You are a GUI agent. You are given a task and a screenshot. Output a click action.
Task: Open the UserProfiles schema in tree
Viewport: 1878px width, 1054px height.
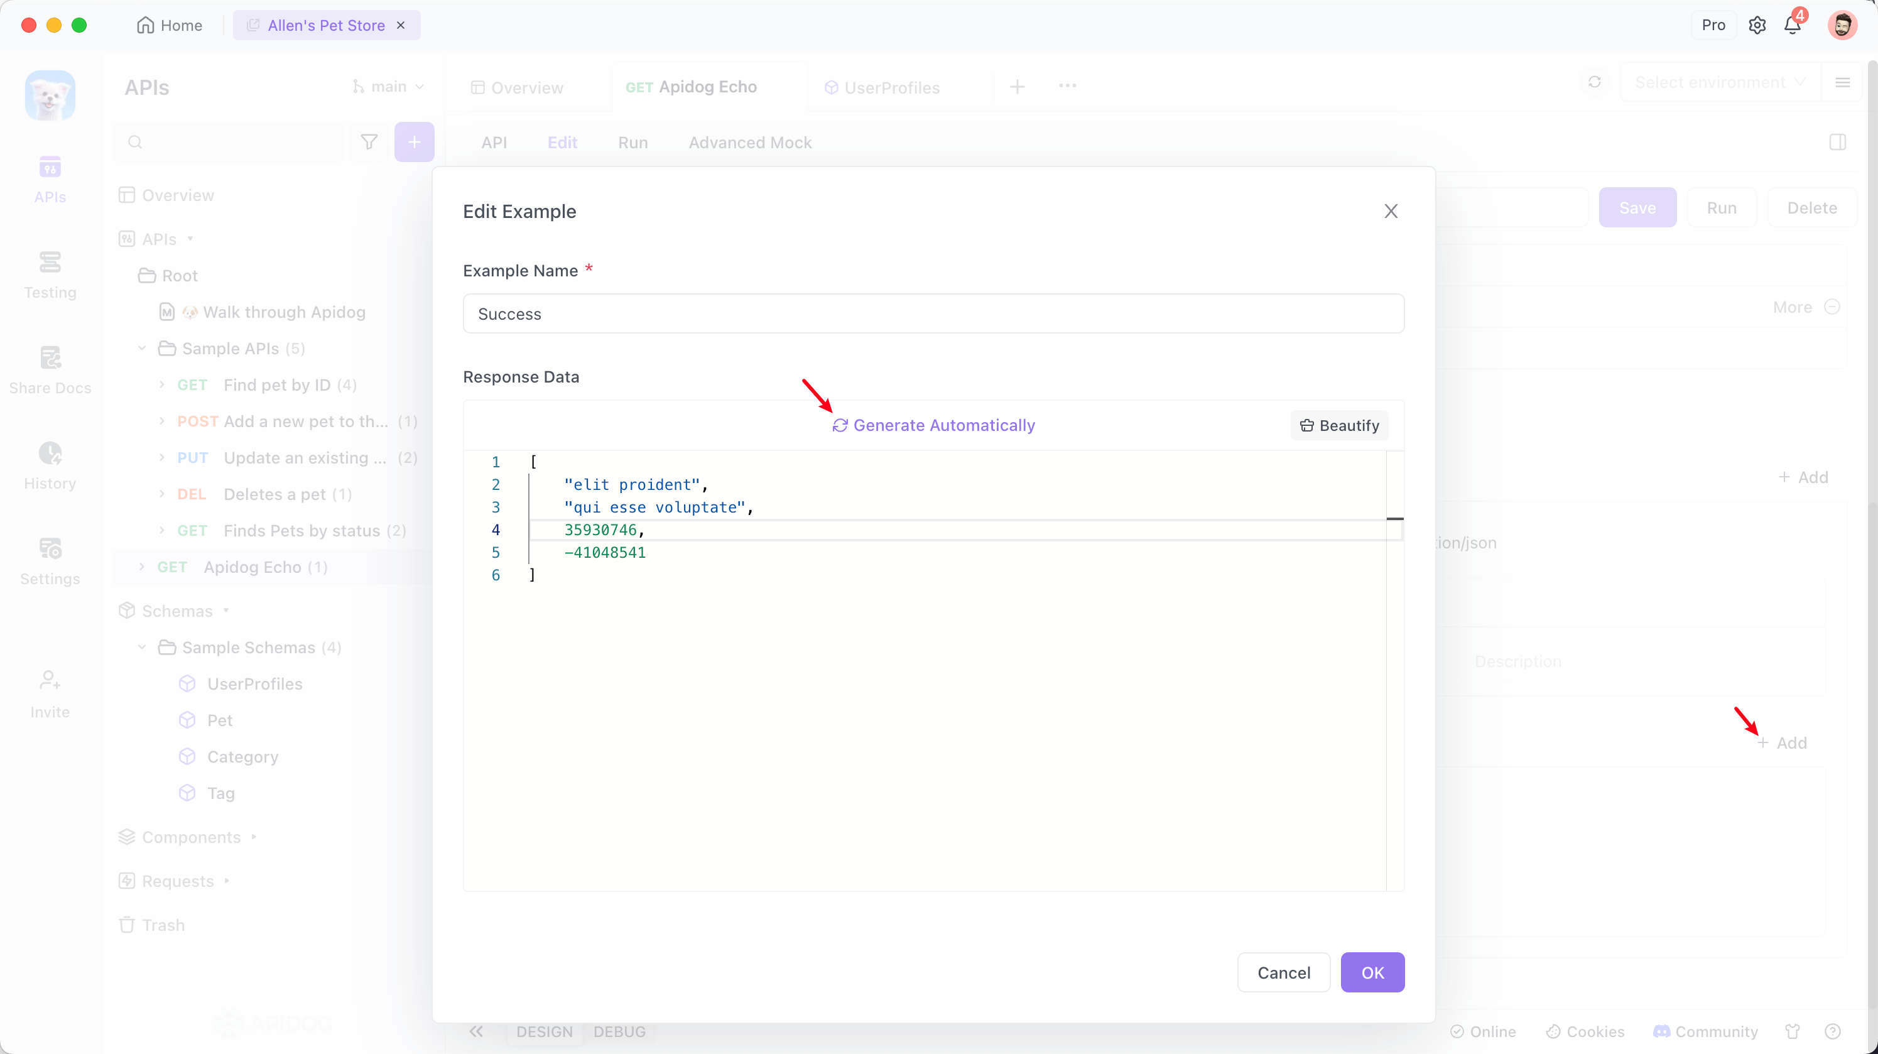(x=241, y=683)
